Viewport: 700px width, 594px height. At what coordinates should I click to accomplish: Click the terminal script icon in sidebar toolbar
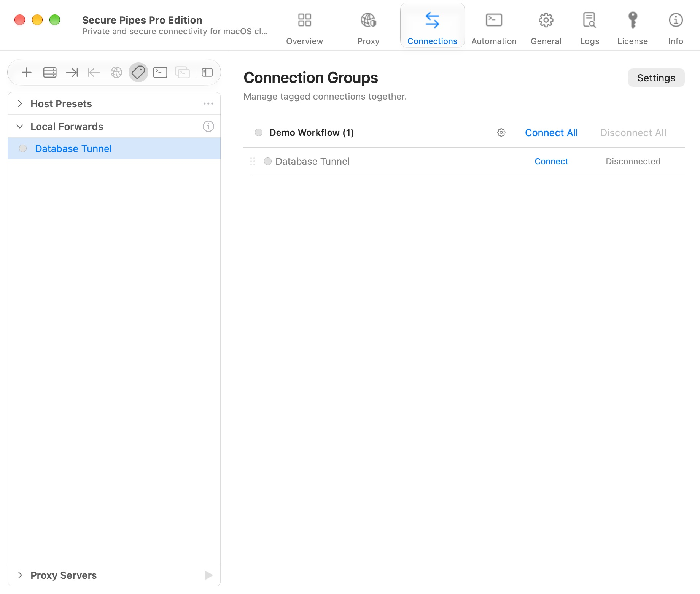click(160, 72)
